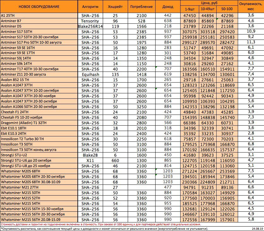Click 'Dragomint (Alladin) T1 32TH' cell

(39, 123)
